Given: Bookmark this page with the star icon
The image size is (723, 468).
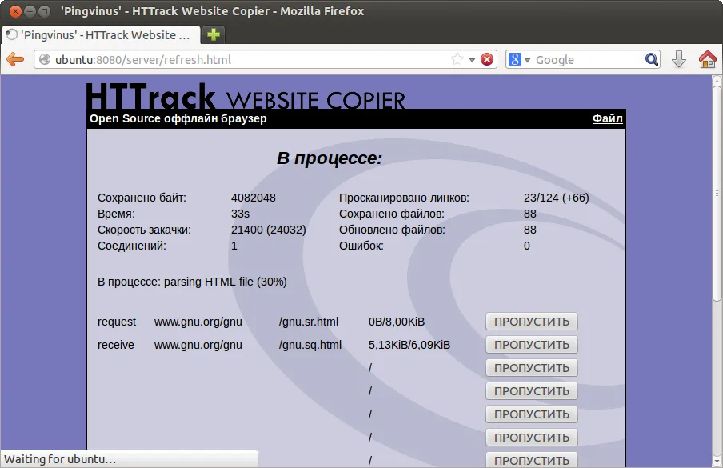Looking at the screenshot, I should click(457, 59).
